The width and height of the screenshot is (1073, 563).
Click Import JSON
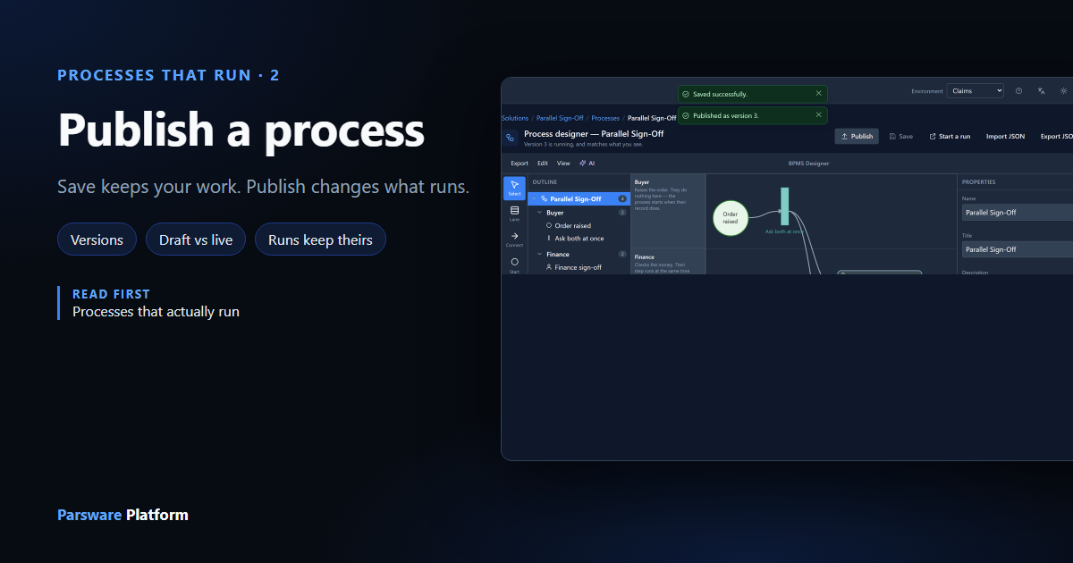(x=1006, y=136)
